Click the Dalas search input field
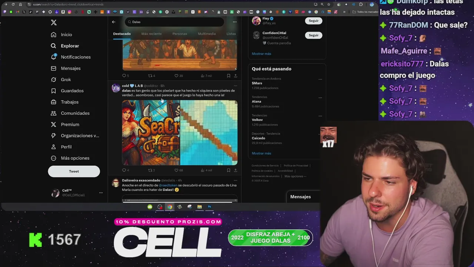474x267 pixels. 174,22
